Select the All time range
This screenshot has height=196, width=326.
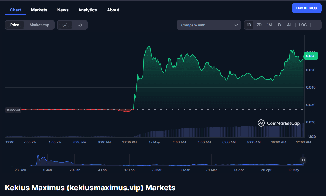pyautogui.click(x=289, y=25)
